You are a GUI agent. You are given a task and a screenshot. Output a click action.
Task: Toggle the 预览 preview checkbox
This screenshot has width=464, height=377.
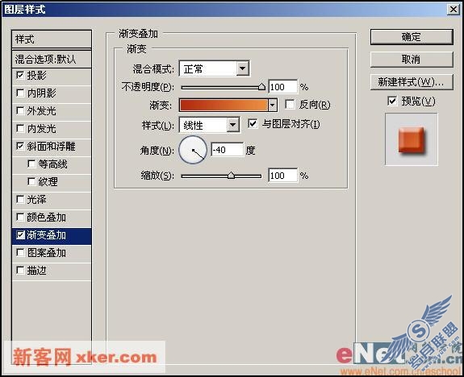(392, 101)
